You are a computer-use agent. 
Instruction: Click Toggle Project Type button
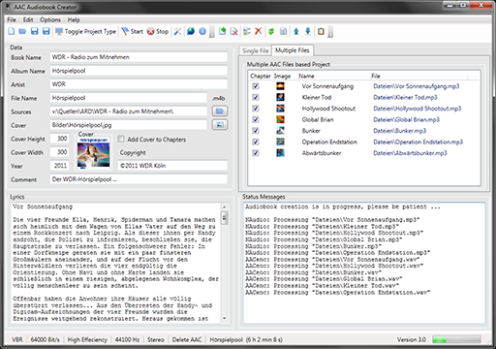pos(85,31)
